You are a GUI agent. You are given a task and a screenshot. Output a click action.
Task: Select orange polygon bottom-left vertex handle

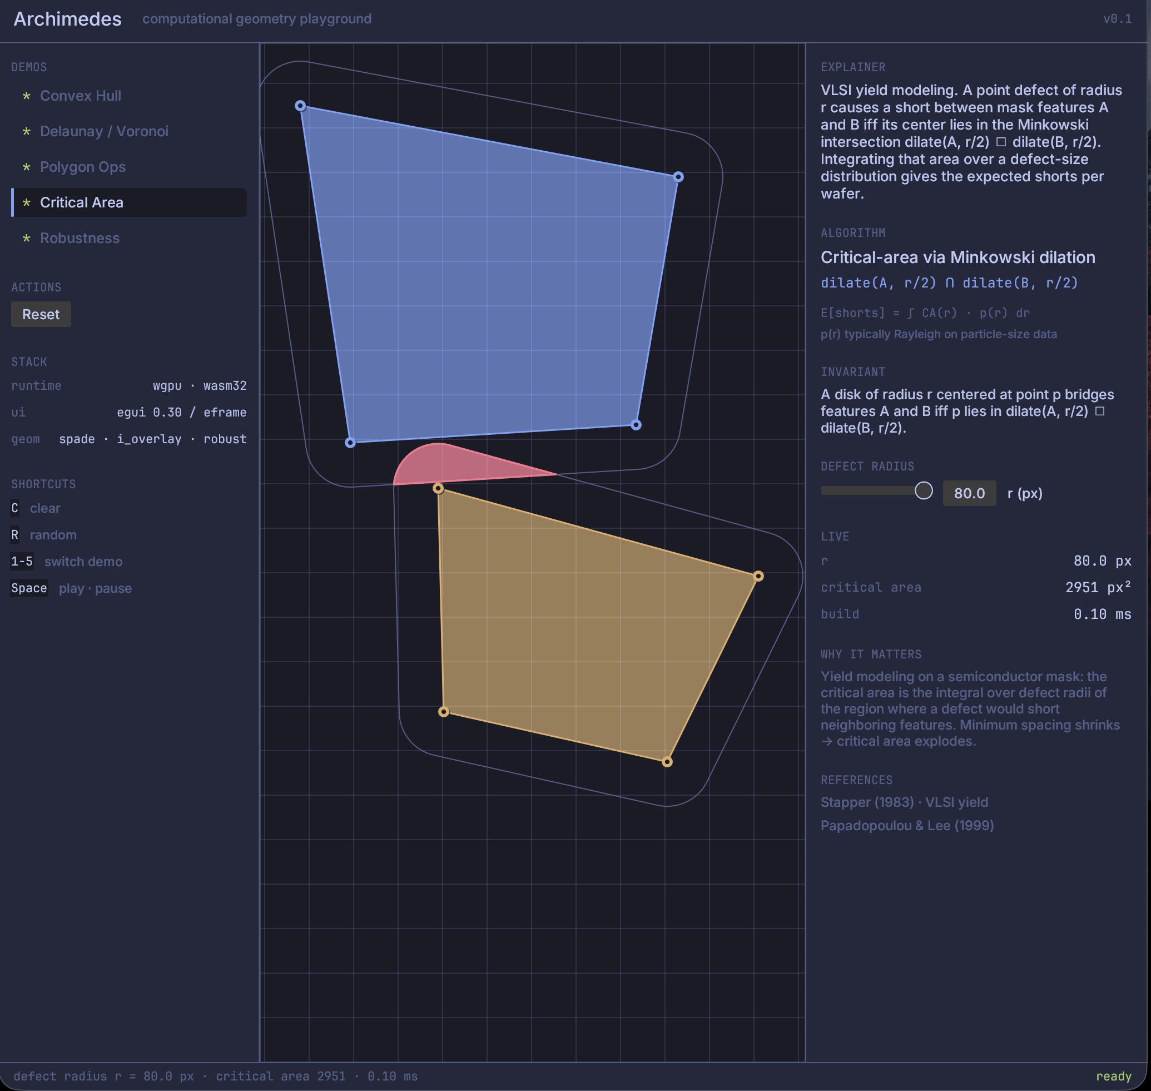click(x=444, y=712)
